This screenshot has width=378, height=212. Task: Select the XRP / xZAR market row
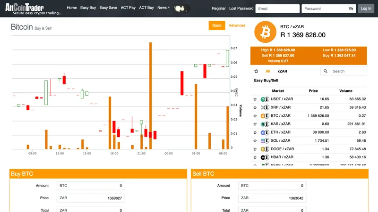point(309,107)
